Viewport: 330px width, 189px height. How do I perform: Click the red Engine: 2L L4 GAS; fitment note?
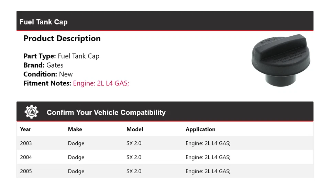point(101,83)
